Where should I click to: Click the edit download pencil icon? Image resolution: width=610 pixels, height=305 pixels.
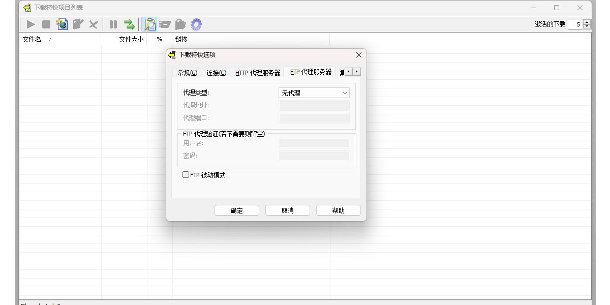pos(78,24)
